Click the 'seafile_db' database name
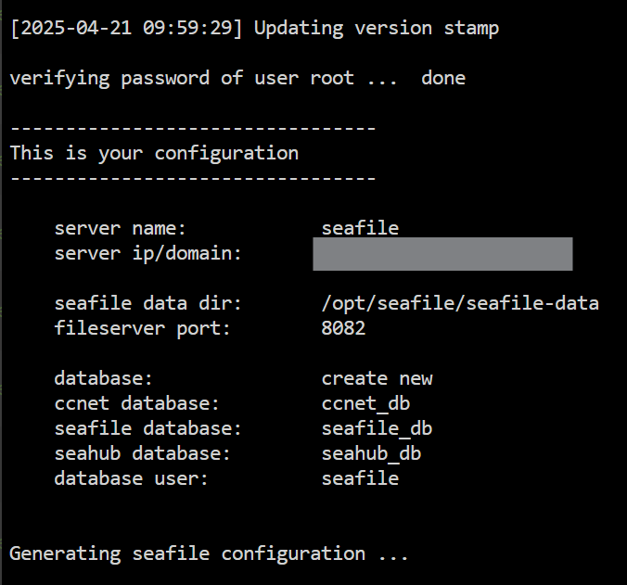 point(377,428)
